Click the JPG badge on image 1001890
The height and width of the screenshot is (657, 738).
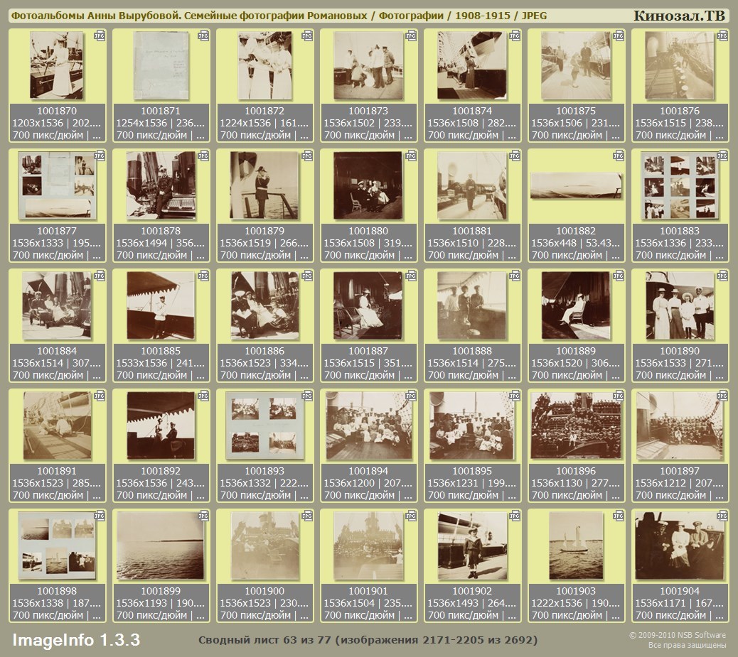point(722,276)
